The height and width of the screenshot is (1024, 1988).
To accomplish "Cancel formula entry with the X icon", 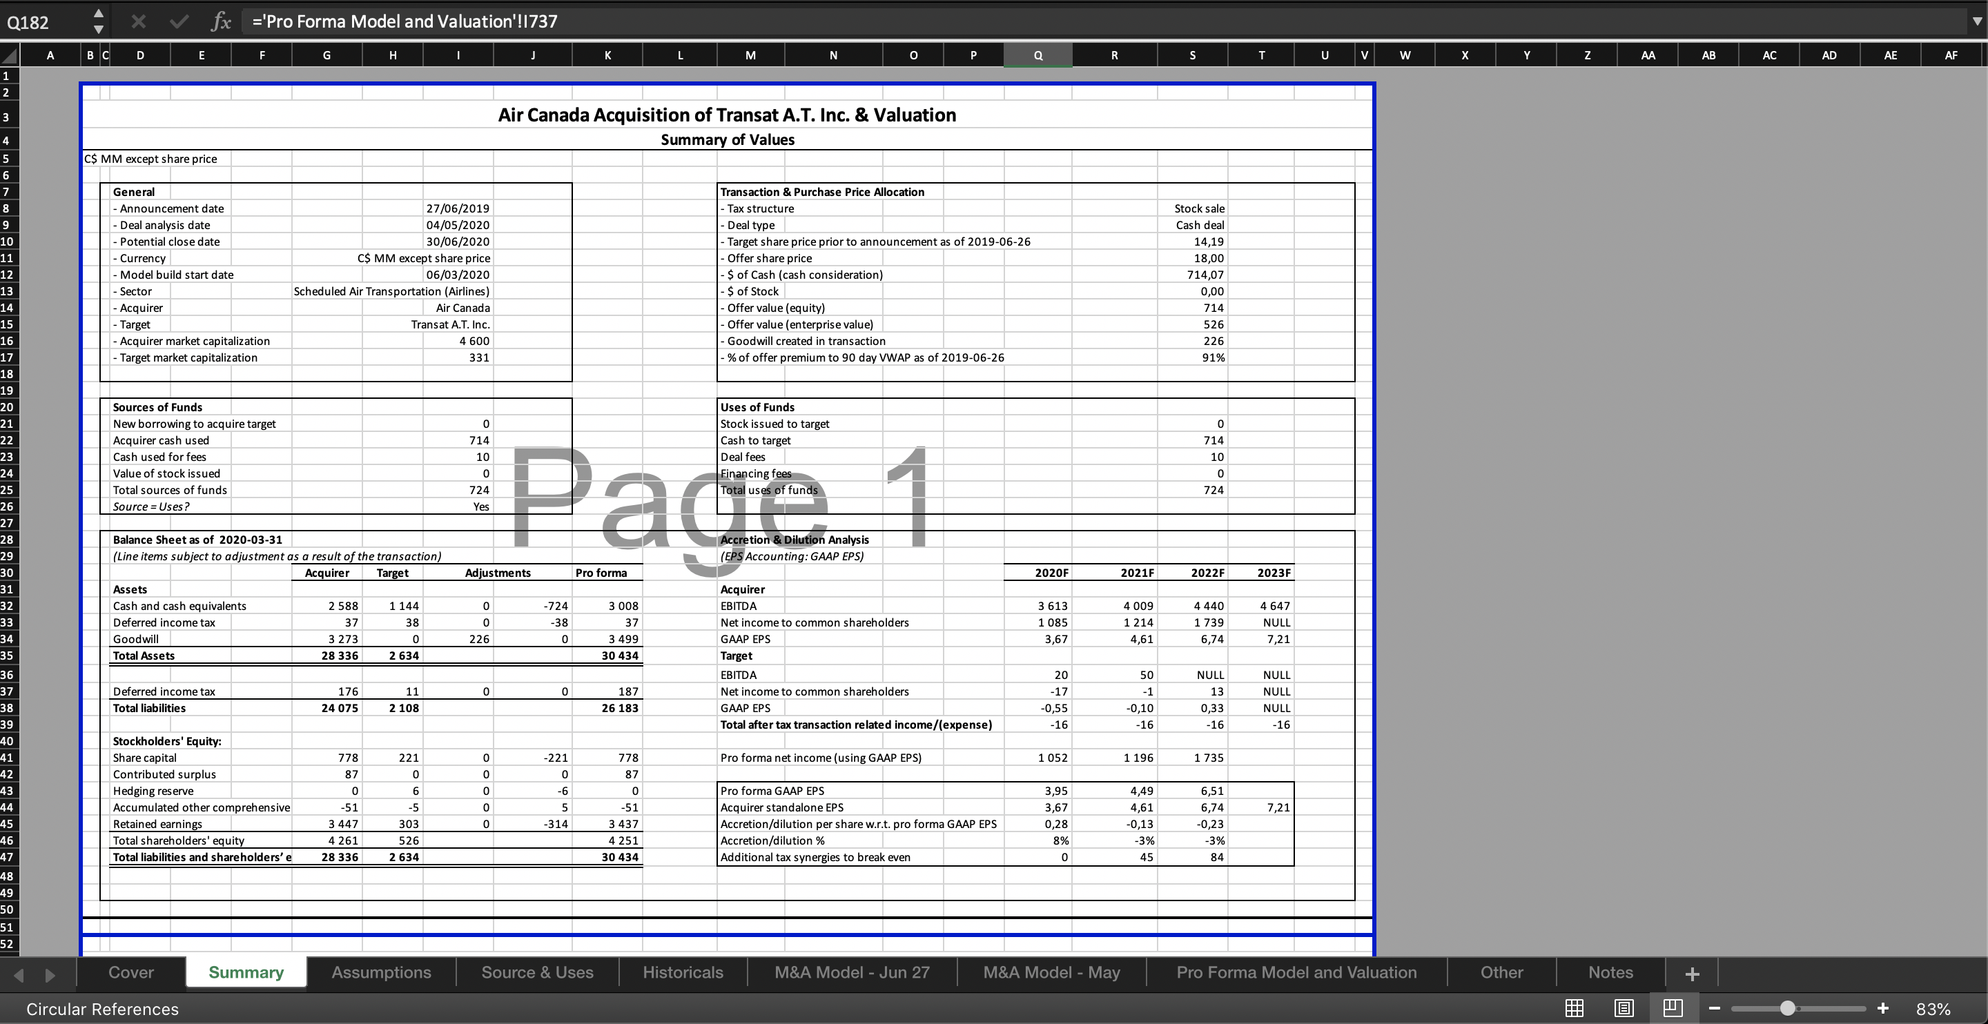I will point(139,21).
